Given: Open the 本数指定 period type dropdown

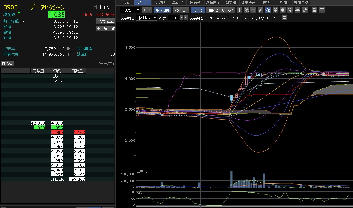Looking at the screenshot, I should tap(147, 18).
